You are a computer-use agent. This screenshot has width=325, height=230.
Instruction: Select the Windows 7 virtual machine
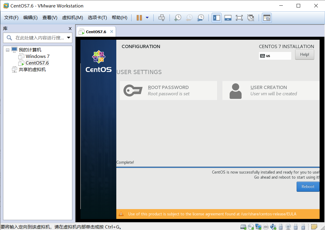(x=37, y=56)
